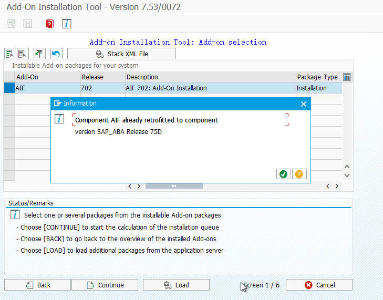383x300 pixels.
Task: Click the orange help question mark button
Action: click(299, 174)
